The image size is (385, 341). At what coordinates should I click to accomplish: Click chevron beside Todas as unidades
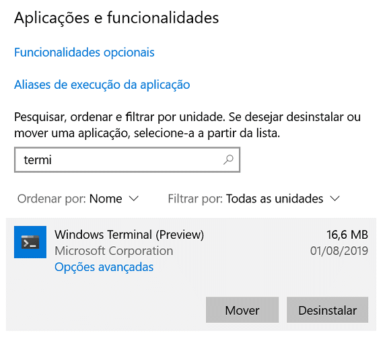point(335,198)
